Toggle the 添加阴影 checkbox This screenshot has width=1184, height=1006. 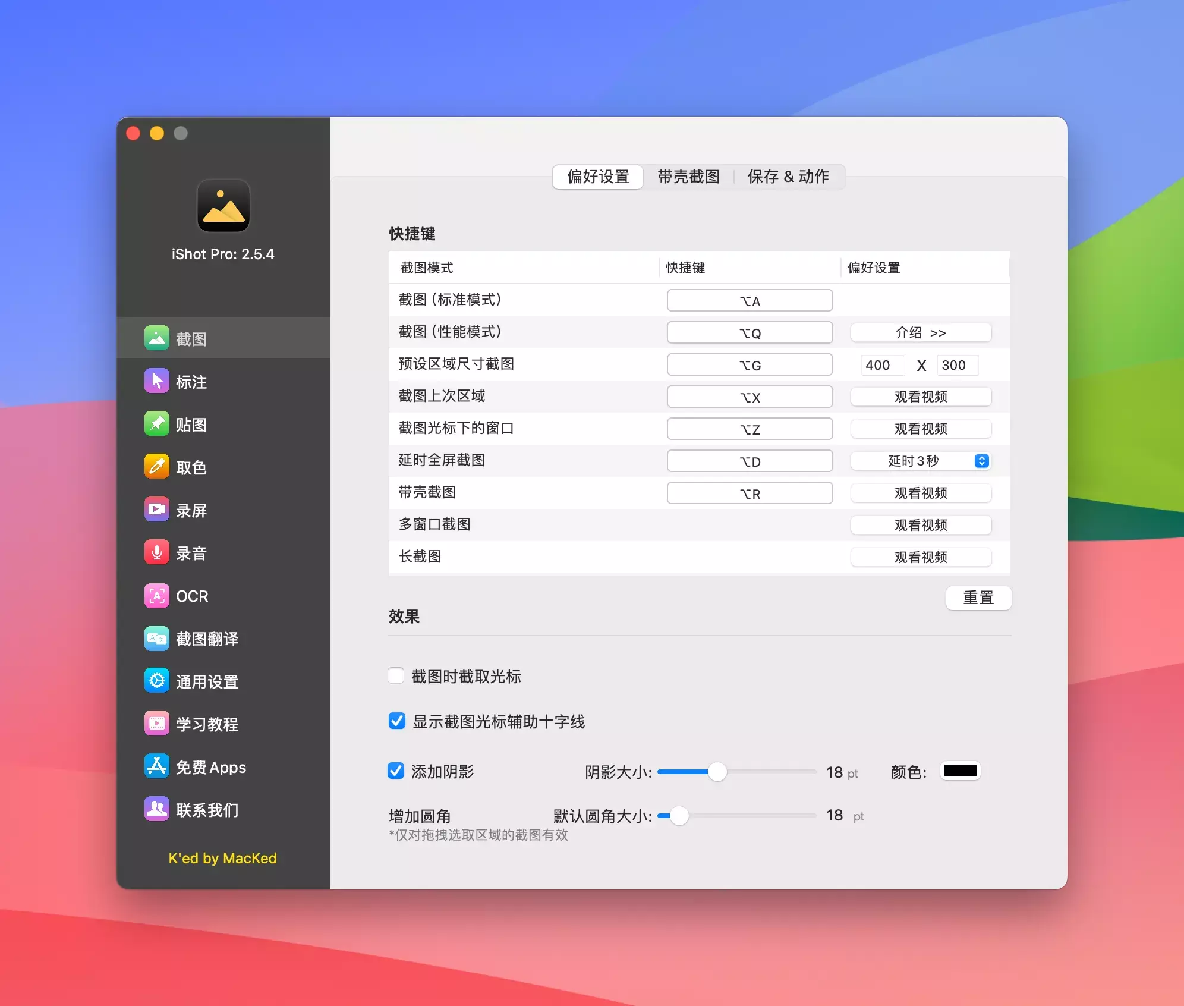(x=396, y=771)
